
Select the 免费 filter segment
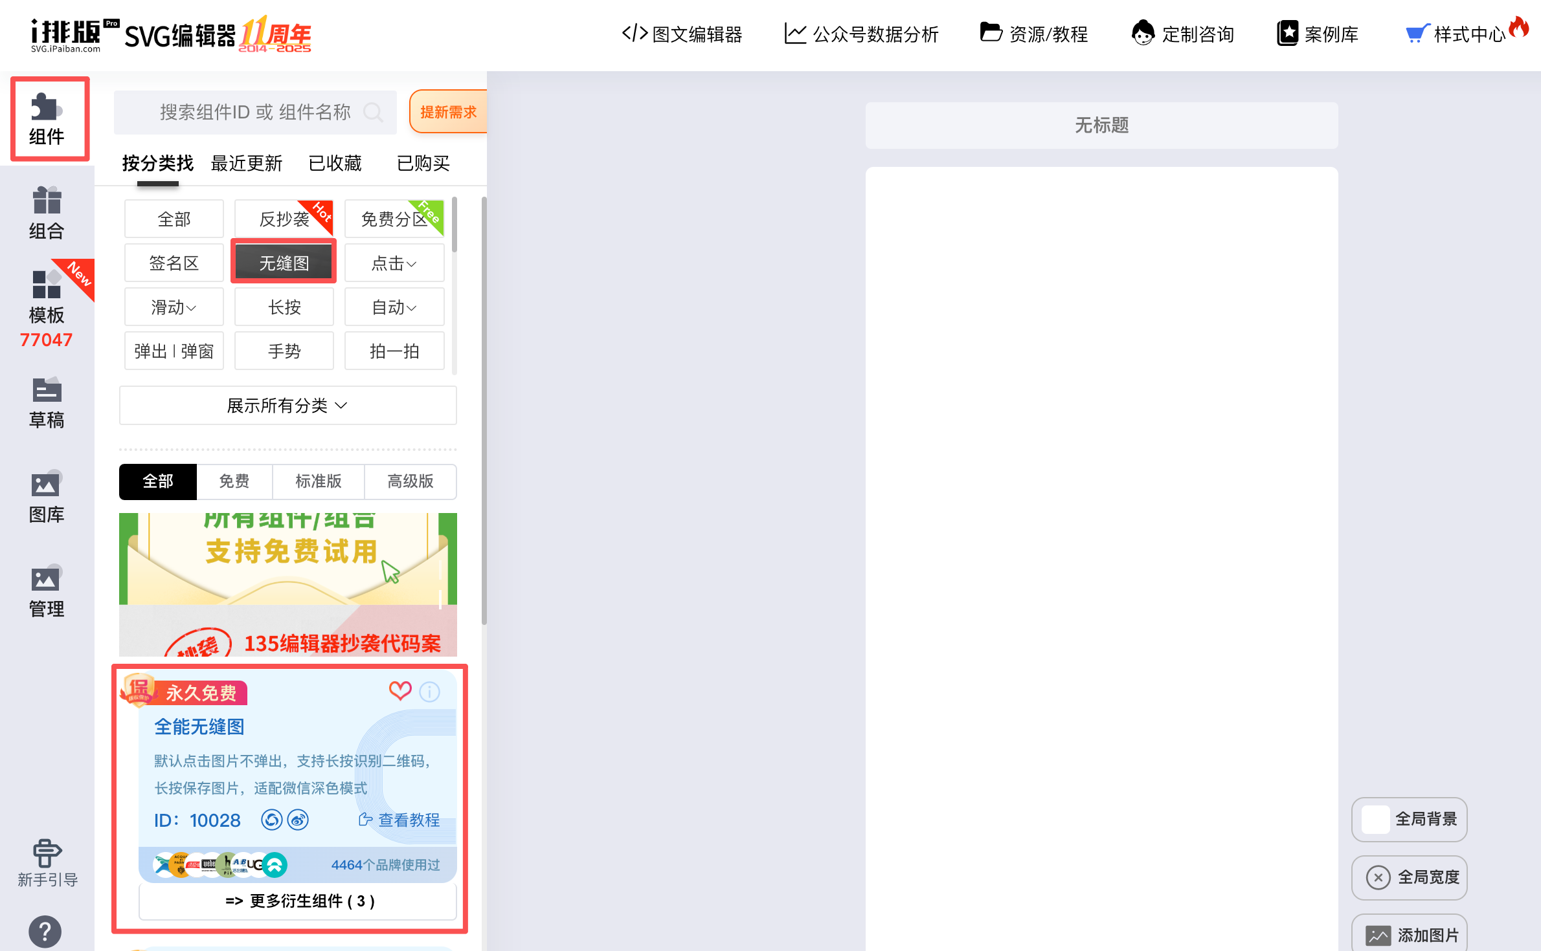[x=234, y=481]
